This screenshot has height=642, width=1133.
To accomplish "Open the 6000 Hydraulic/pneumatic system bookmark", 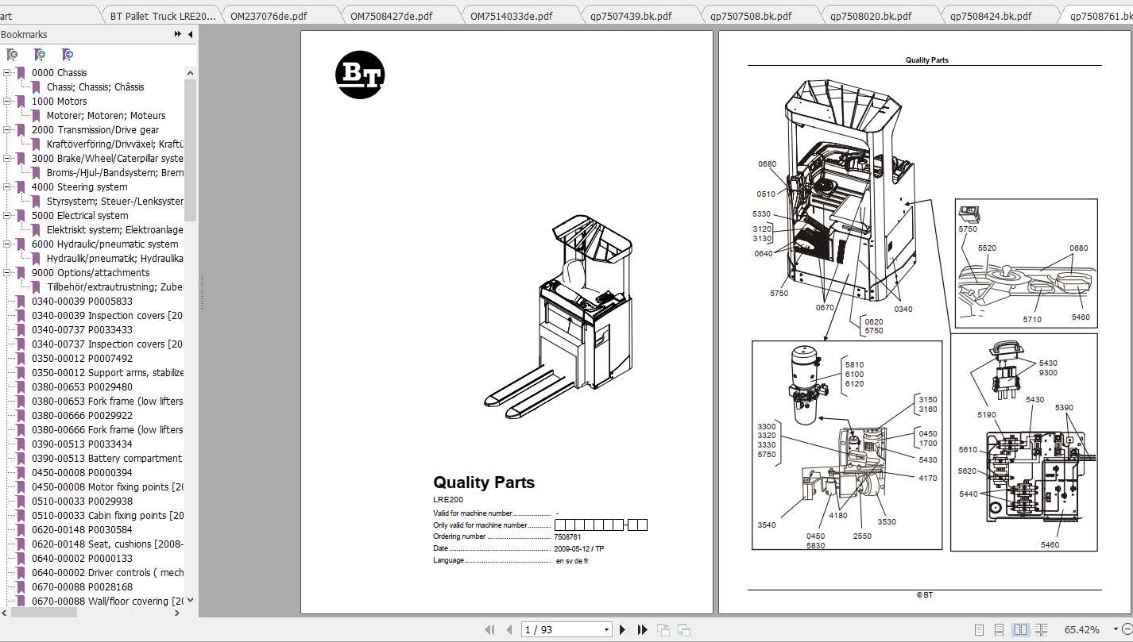I will coord(105,244).
